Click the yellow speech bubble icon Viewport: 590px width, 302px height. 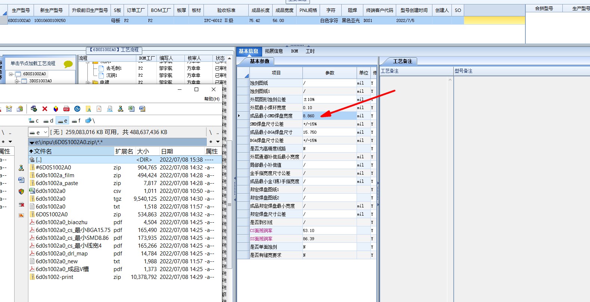tap(68, 64)
